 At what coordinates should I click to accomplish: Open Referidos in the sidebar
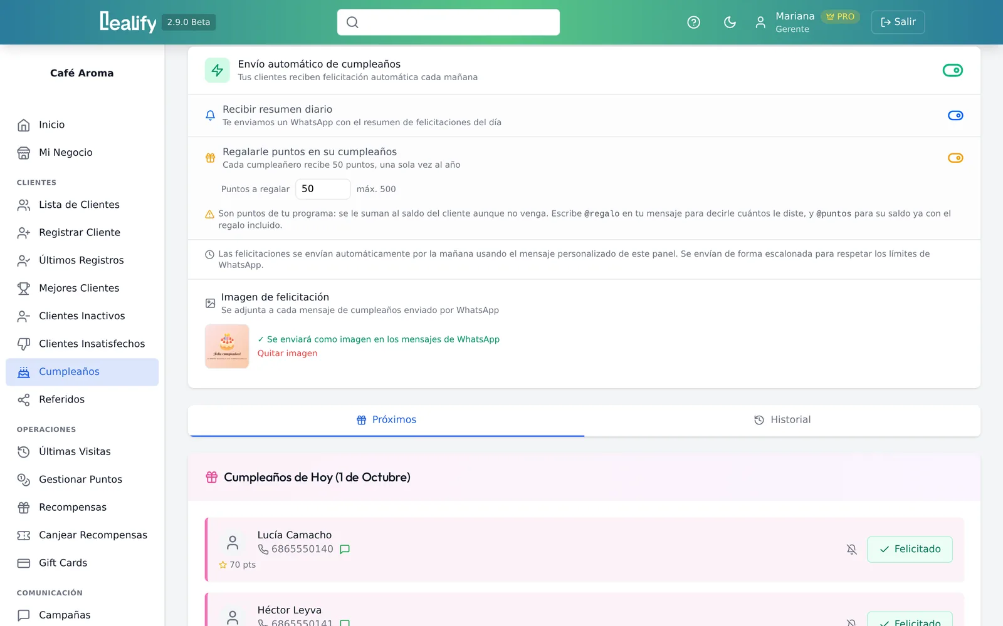[x=82, y=399]
